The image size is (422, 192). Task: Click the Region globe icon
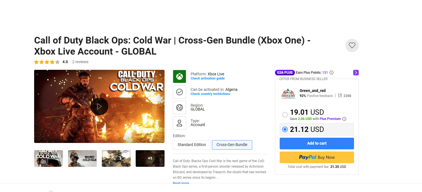tap(180, 107)
